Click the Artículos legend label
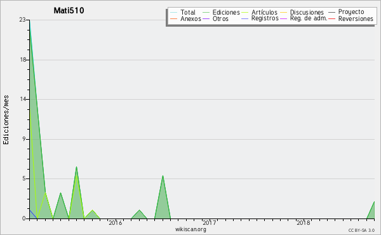 [x=264, y=12]
